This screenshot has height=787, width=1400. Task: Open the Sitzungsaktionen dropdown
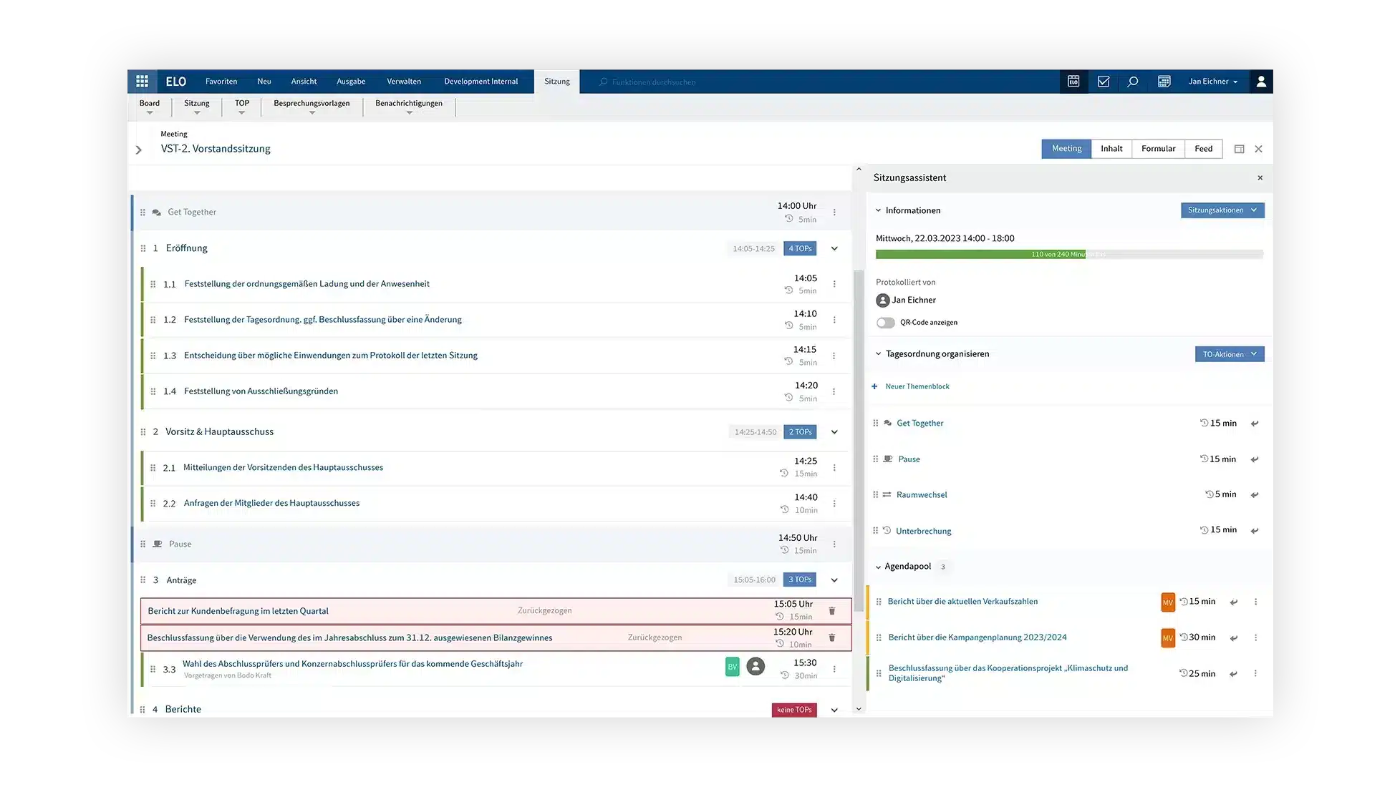point(1222,210)
